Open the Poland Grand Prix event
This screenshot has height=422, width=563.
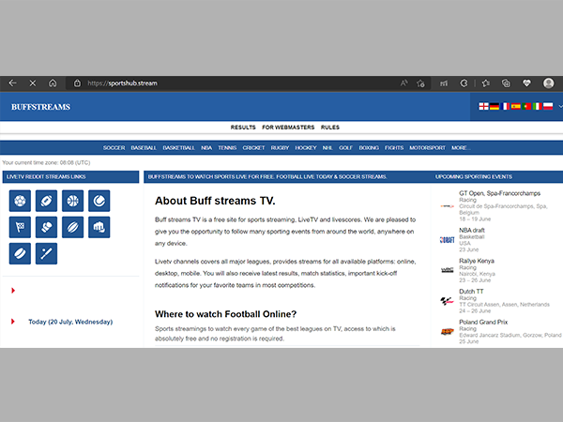(x=483, y=322)
